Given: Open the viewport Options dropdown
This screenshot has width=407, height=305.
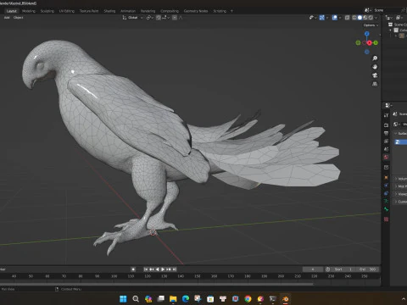Looking at the screenshot, I should pyautogui.click(x=371, y=25).
